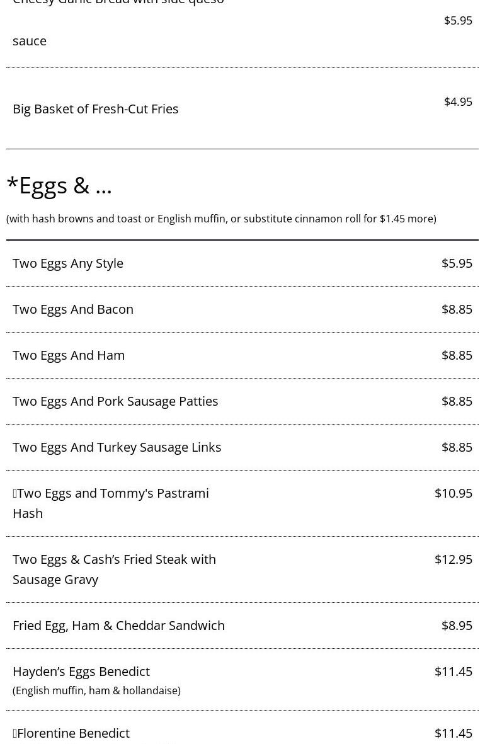Choose Two Eggs And Bacon

[73, 309]
